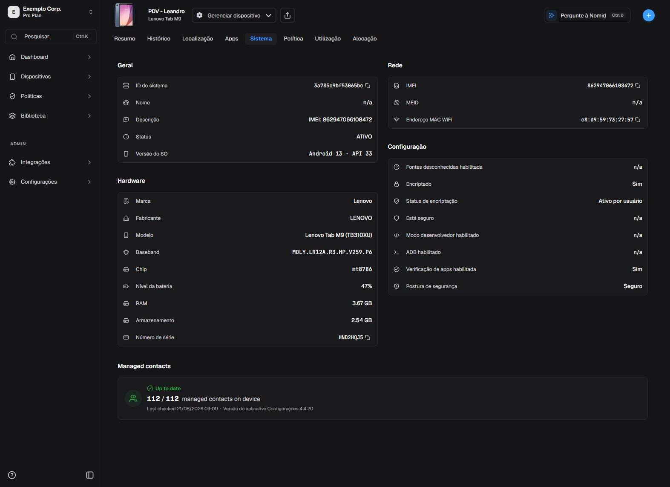
Task: Select the Sistema tab
Action: [x=261, y=39]
